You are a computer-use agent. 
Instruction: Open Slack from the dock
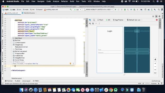106,90
